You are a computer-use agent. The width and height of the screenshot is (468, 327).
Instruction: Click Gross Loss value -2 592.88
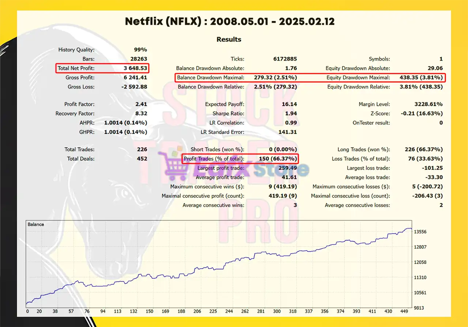[135, 87]
